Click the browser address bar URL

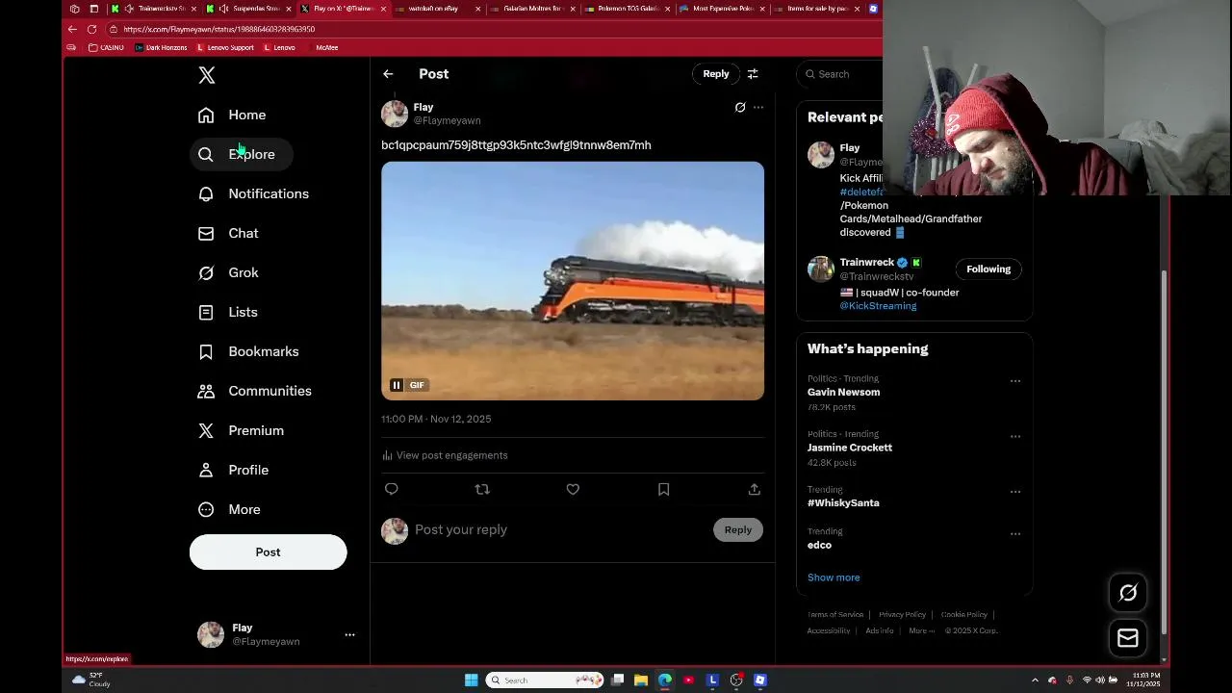point(218,29)
